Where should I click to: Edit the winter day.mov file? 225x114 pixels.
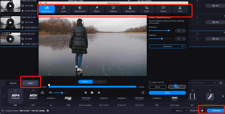pos(215,39)
